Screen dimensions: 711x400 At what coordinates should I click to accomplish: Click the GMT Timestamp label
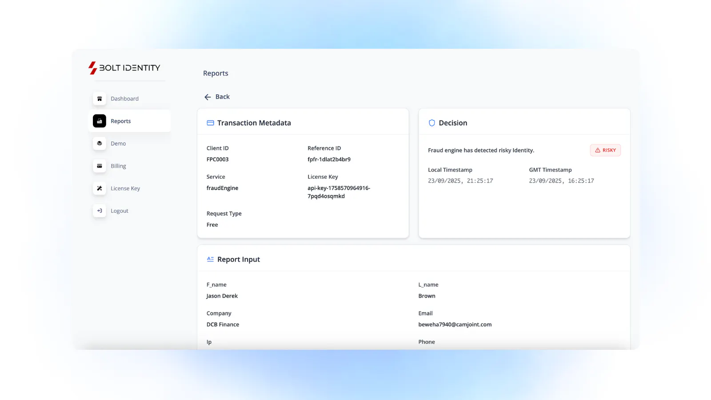click(550, 170)
